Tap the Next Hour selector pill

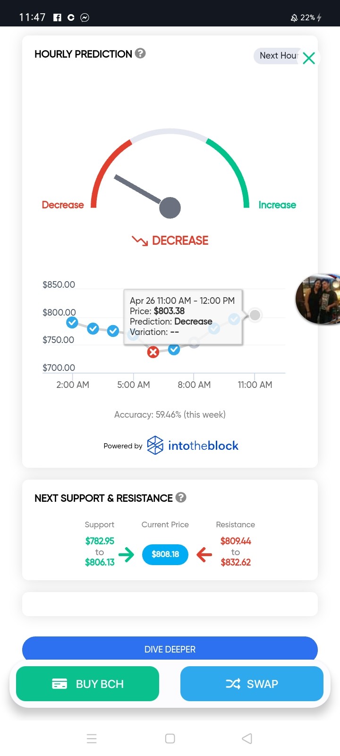point(279,56)
